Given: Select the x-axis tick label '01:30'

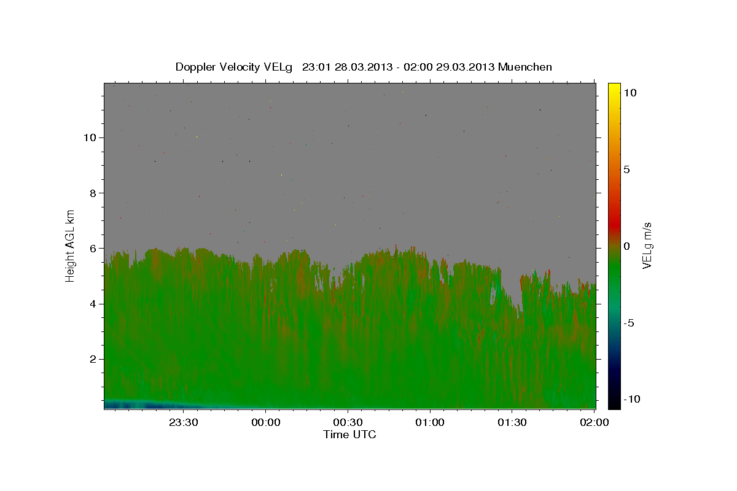Looking at the screenshot, I should (x=512, y=422).
